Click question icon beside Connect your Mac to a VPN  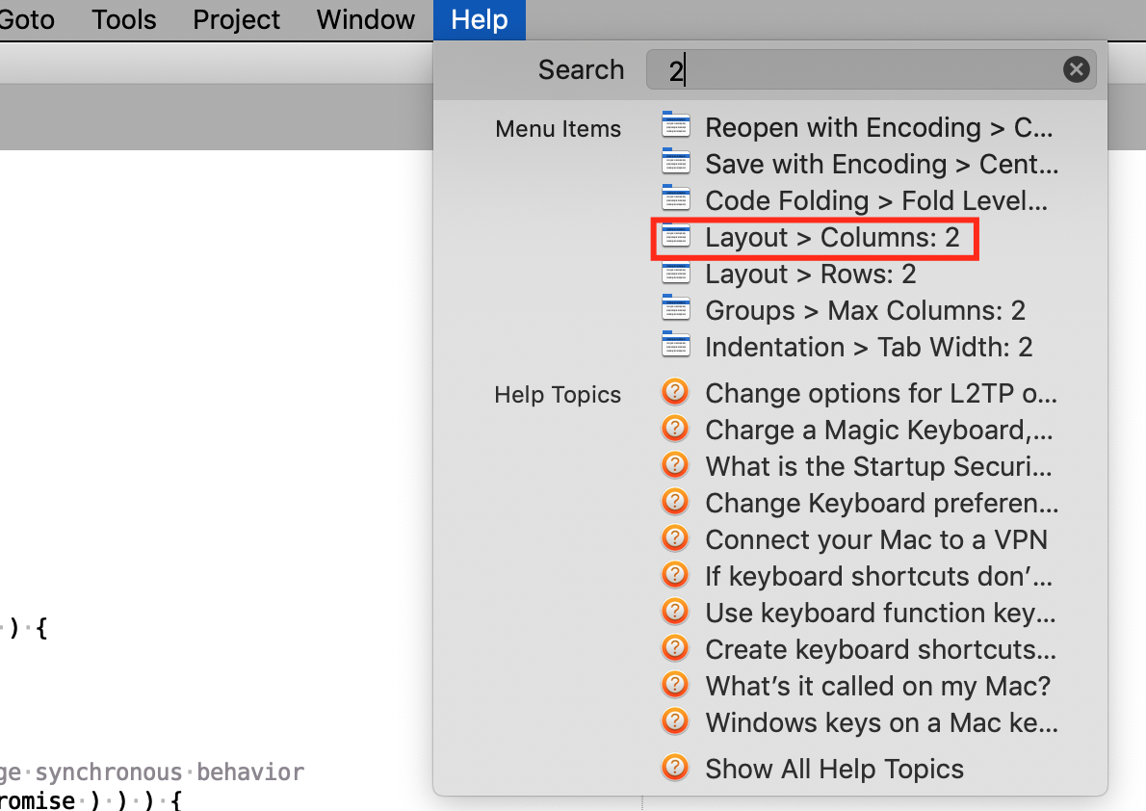(675, 538)
